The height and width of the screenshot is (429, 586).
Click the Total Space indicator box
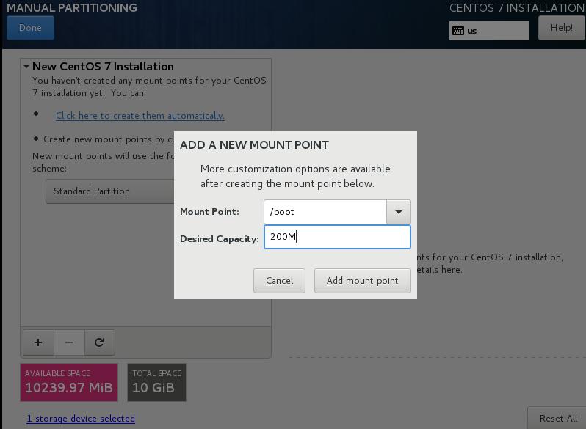(156, 382)
